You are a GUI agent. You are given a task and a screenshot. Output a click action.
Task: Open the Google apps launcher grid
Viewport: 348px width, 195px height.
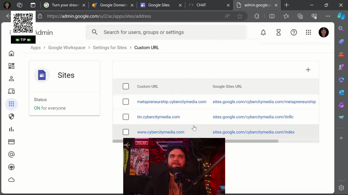(308, 32)
